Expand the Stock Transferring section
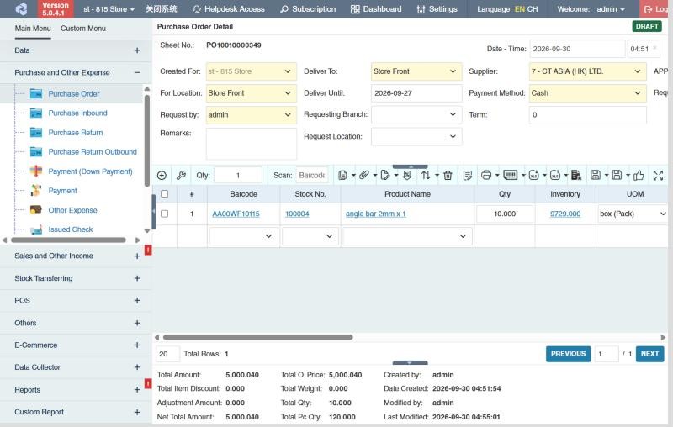Screen dimensions: 673x427 coord(137,278)
